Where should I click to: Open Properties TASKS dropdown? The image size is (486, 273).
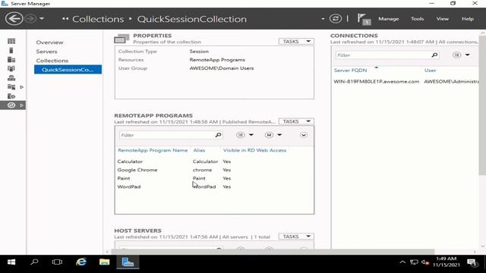click(296, 41)
